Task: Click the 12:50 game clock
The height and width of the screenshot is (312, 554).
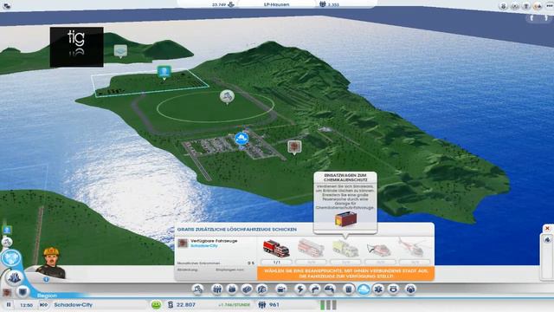Action: (26, 305)
